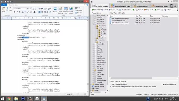Screen dimensions: 179x101
Task: Cut the selected text in WordPad
Action: pyautogui.click(x=9, y=8)
